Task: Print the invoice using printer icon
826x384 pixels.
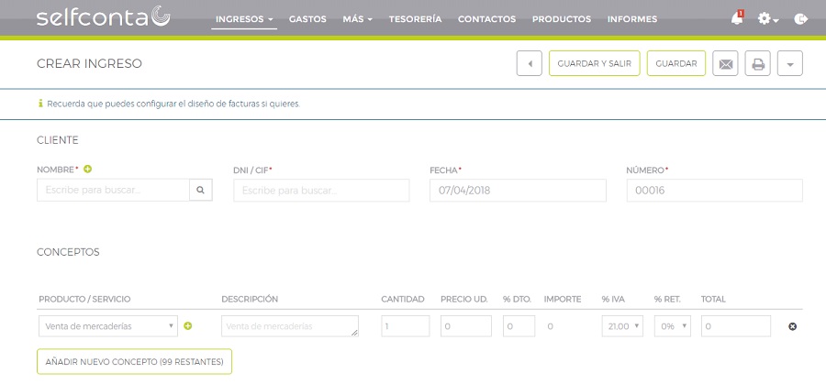Action: click(x=757, y=63)
